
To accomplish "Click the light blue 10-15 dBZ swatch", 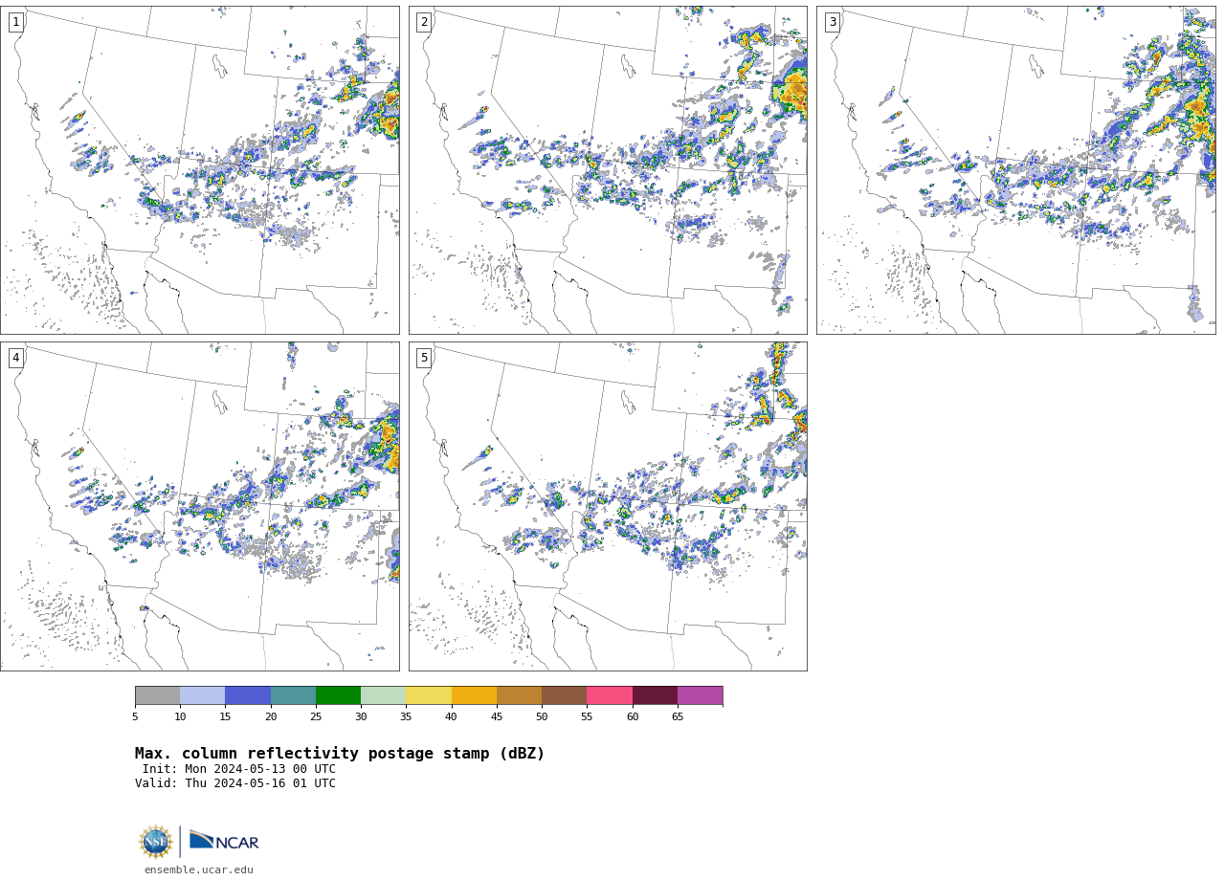I will [x=202, y=695].
